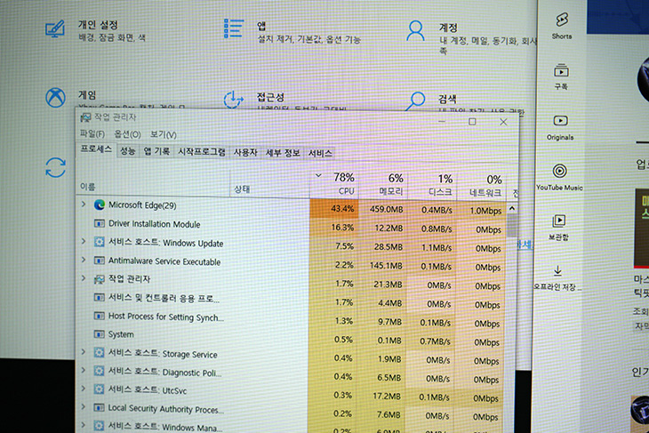Image resolution: width=649 pixels, height=433 pixels.
Task: Open the 계정 account person icon in Settings
Action: point(415,30)
